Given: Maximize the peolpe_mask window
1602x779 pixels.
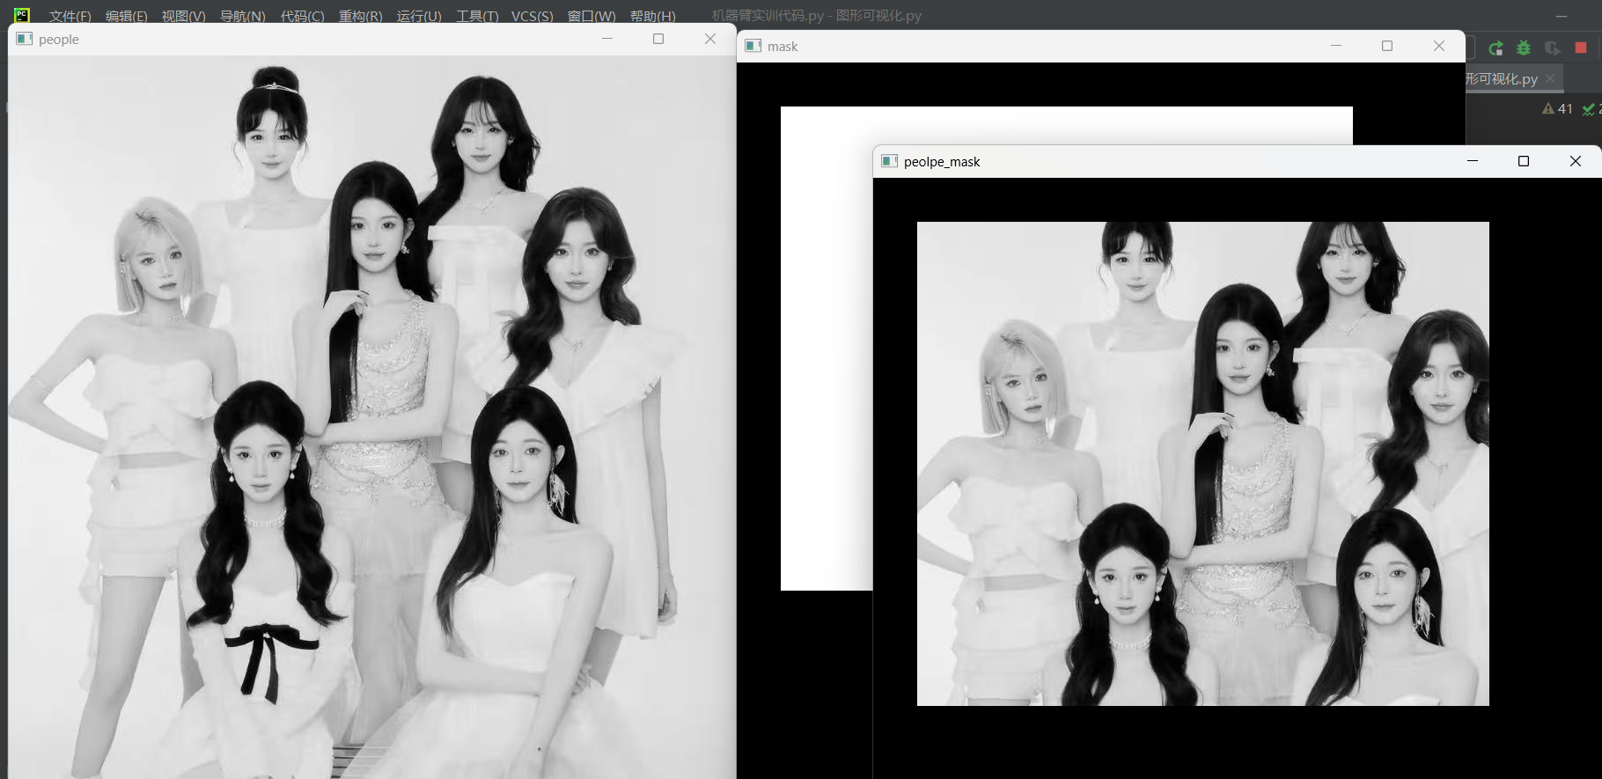Looking at the screenshot, I should (1524, 161).
